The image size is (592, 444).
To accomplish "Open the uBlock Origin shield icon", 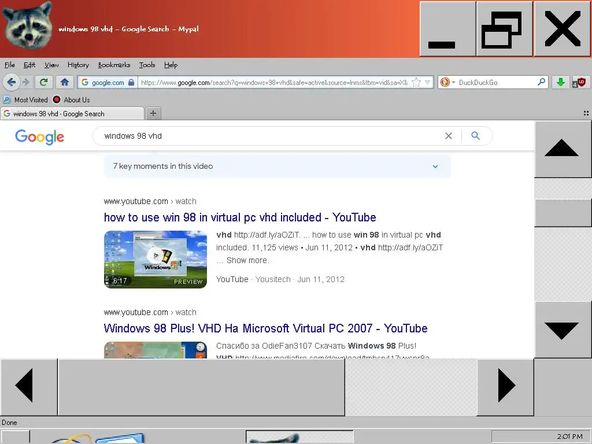I will pos(579,82).
